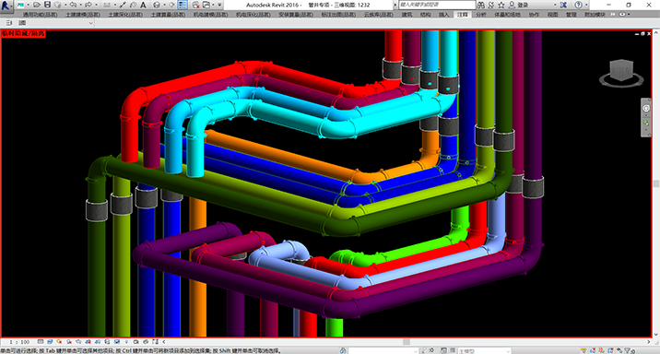This screenshot has width=660, height=354.
Task: Click the Steering Wheels navigation bar icon
Action: 646,108
